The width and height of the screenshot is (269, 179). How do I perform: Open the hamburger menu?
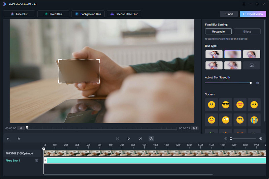244,4
